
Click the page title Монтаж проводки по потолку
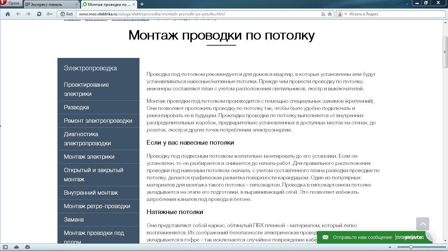point(222,35)
